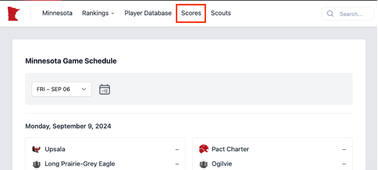Open the calendar date picker icon
The height and width of the screenshot is (170, 378).
click(x=105, y=89)
